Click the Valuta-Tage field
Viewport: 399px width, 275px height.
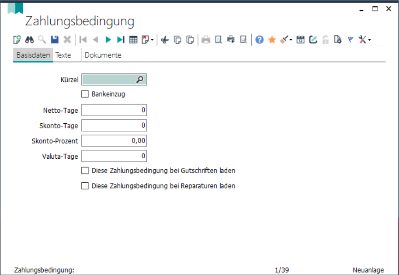coord(114,156)
